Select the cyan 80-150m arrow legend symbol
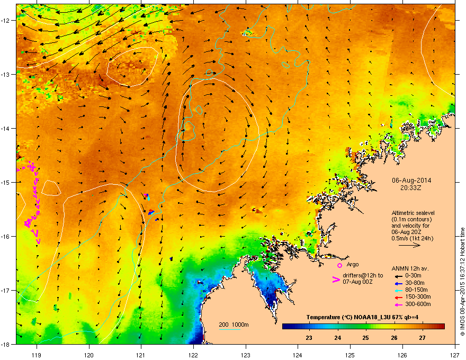The width and height of the screenshot is (466, 360). [x=398, y=290]
